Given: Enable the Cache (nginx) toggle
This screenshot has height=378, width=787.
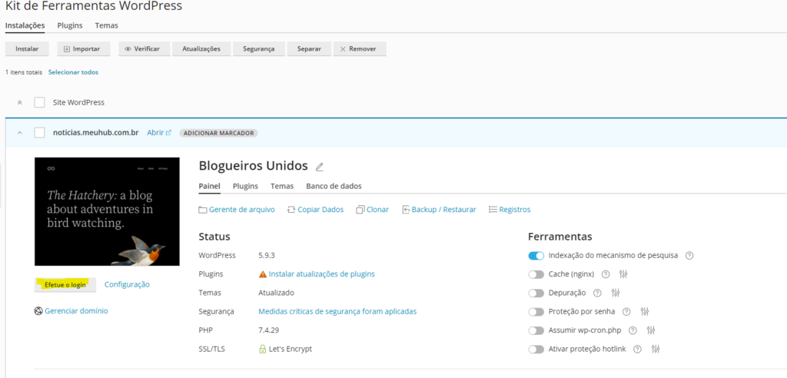Looking at the screenshot, I should [x=536, y=274].
